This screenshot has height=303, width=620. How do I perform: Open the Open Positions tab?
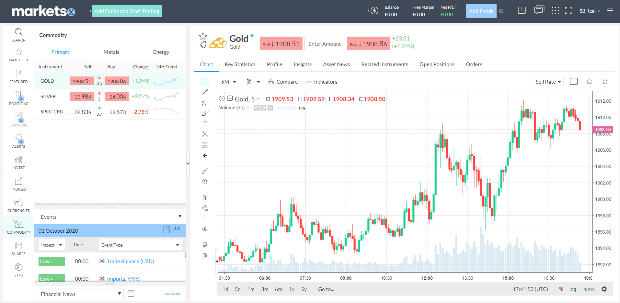437,64
